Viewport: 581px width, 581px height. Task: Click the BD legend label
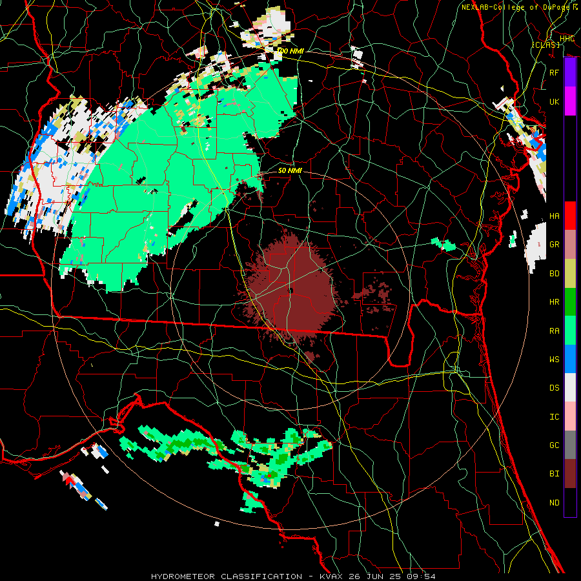[x=555, y=274]
